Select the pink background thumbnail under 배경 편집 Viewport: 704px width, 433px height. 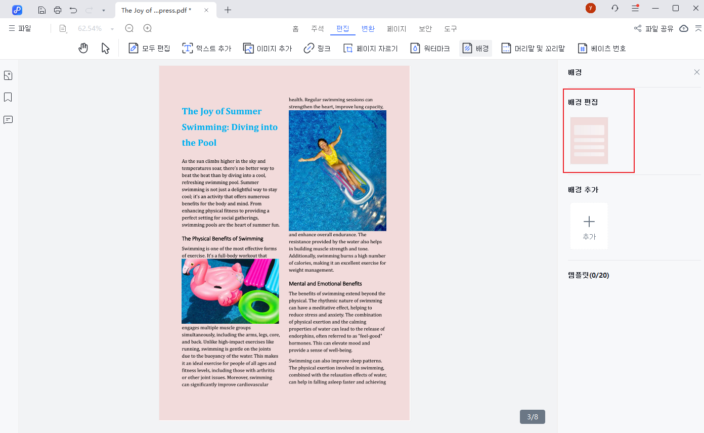(x=589, y=141)
